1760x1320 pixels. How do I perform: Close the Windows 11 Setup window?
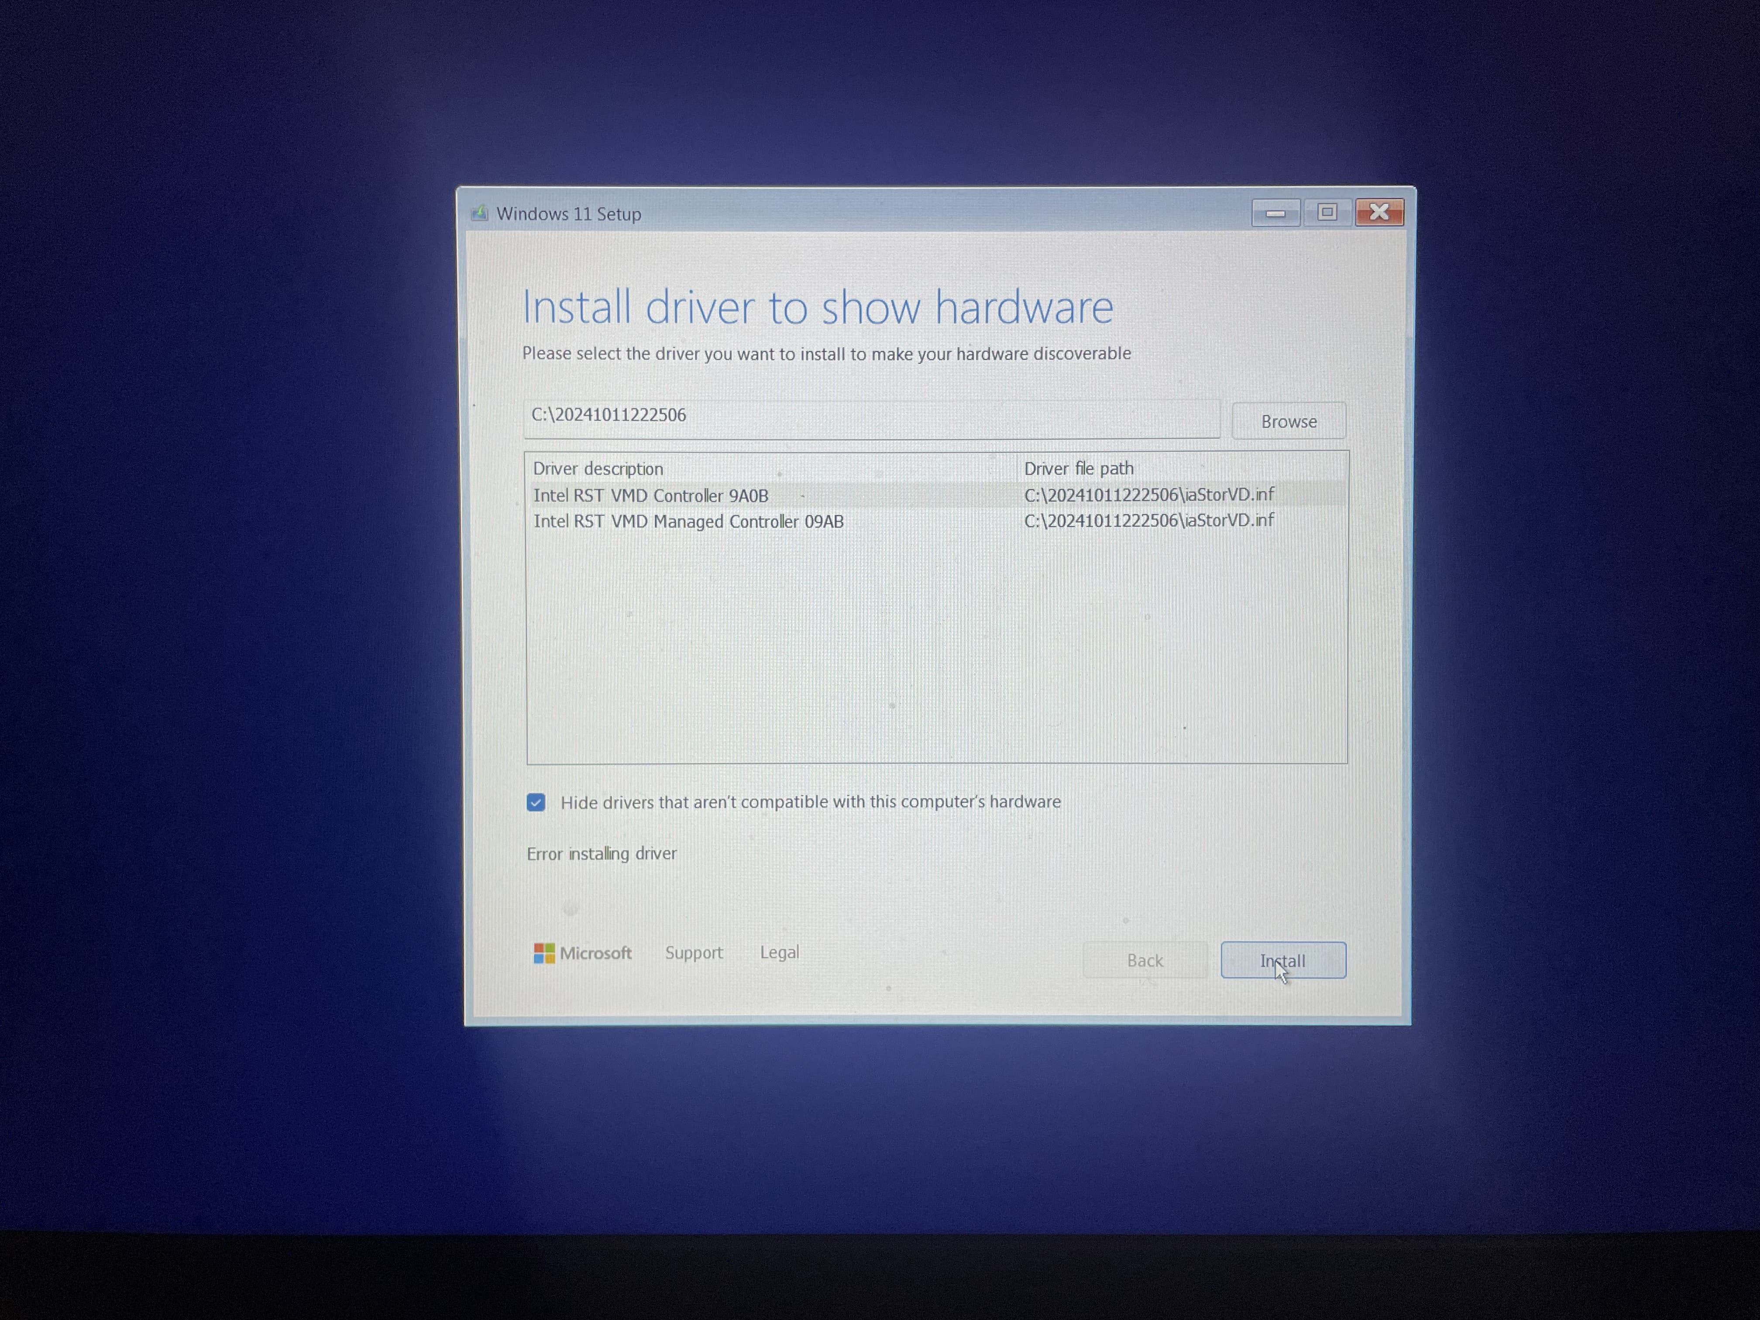coord(1380,213)
